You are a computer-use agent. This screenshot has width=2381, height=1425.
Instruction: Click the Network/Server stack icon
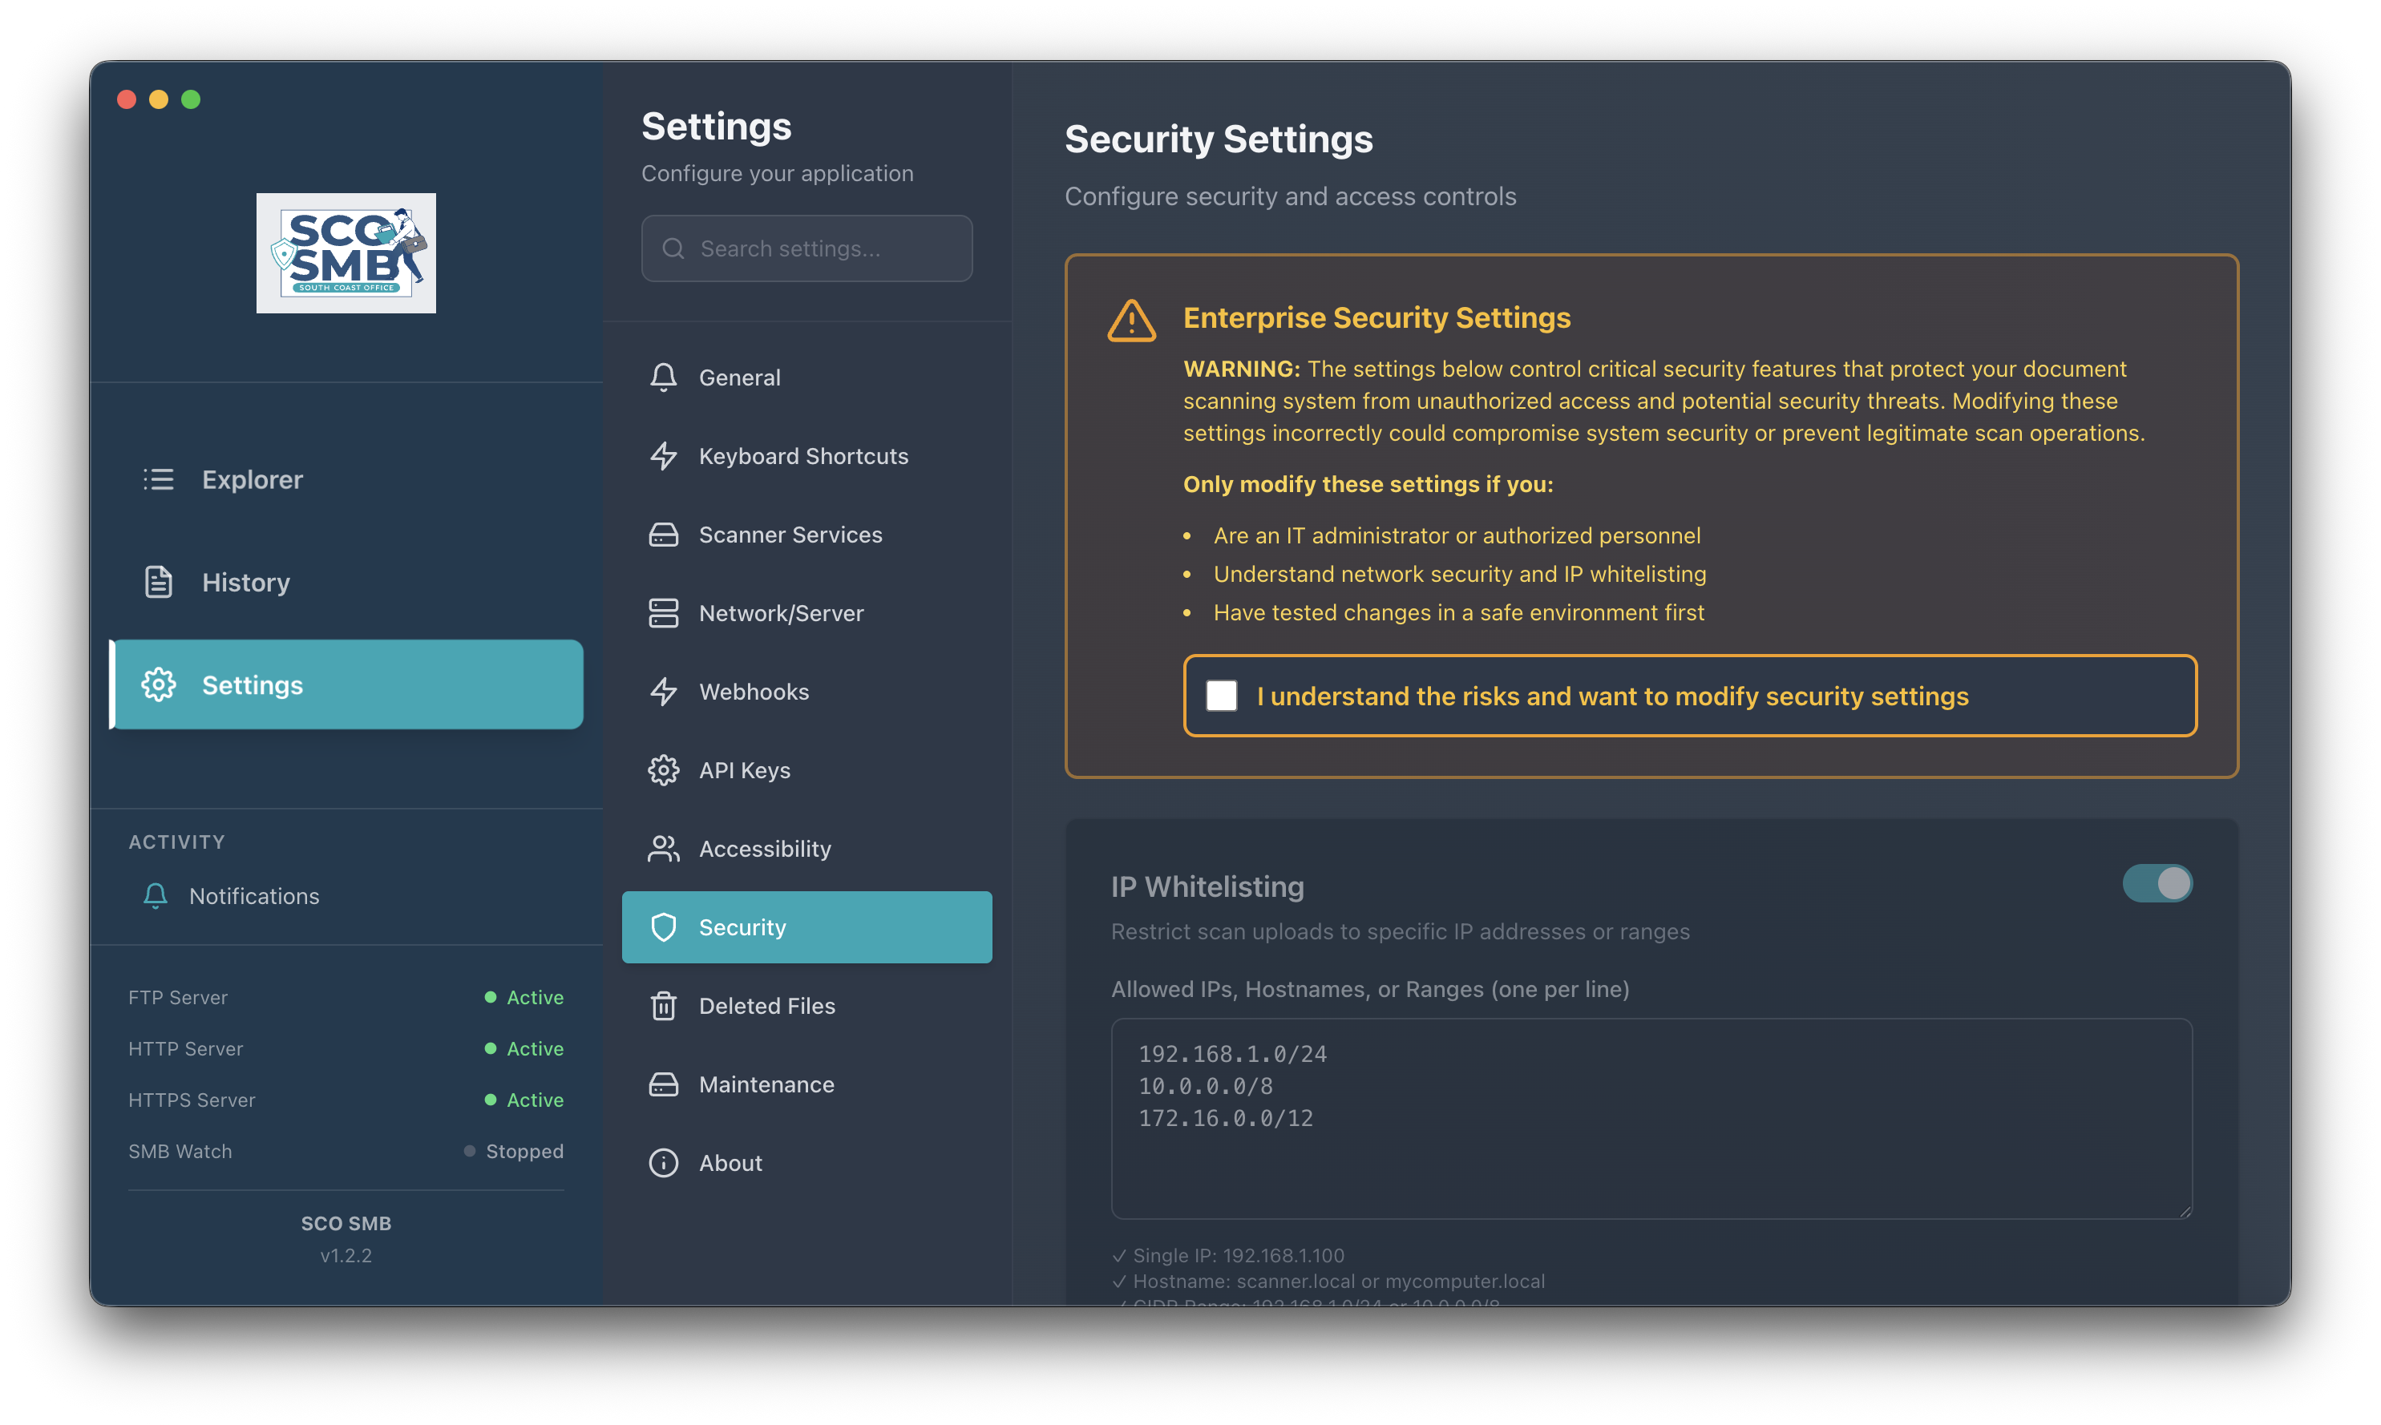[x=664, y=612]
